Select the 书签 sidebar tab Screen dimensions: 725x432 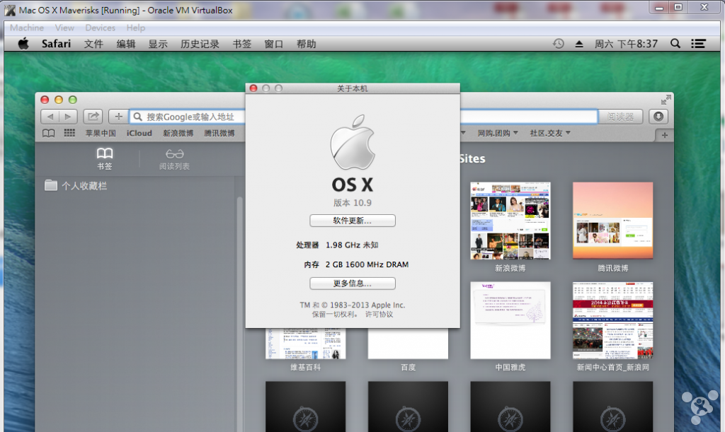point(105,159)
